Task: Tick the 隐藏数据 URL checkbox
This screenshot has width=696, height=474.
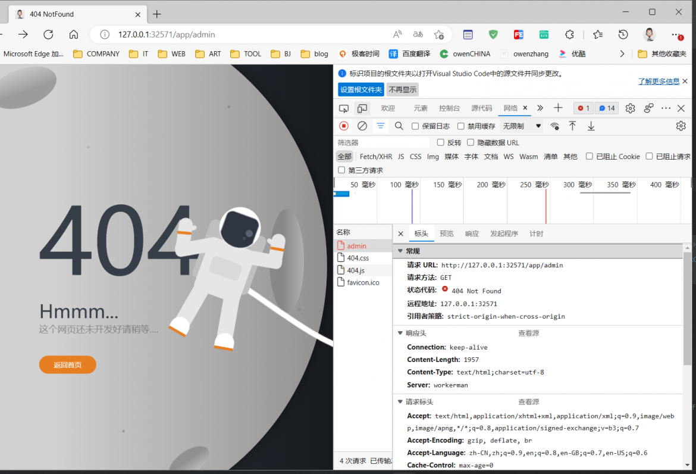Action: point(471,142)
